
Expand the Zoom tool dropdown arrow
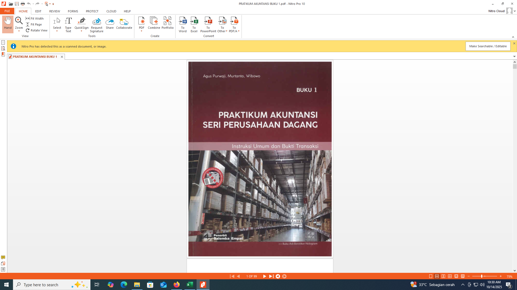tap(19, 31)
